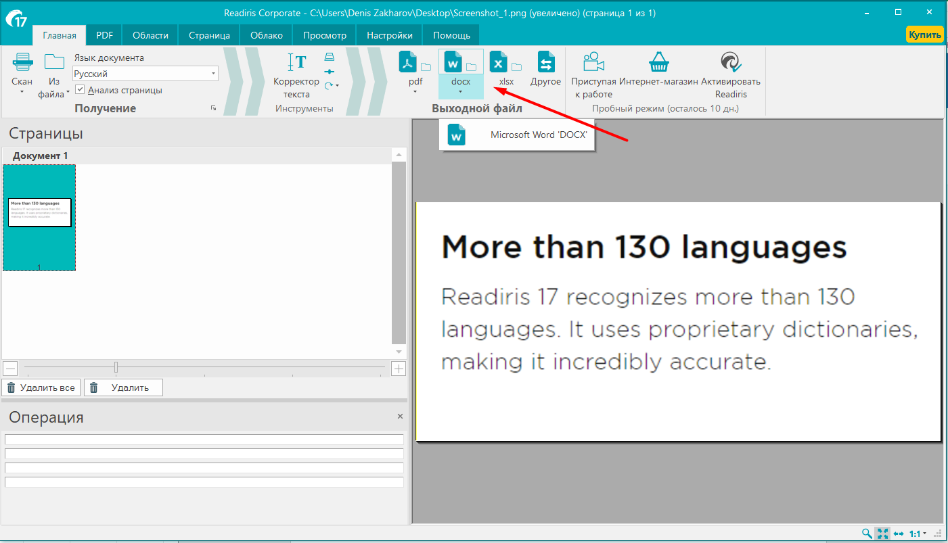Click the folder icon beside the xlsx format

[x=517, y=67]
